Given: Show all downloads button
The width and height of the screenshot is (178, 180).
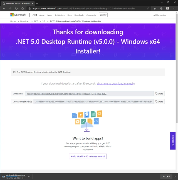Looking at the screenshot, I should point(166,176).
